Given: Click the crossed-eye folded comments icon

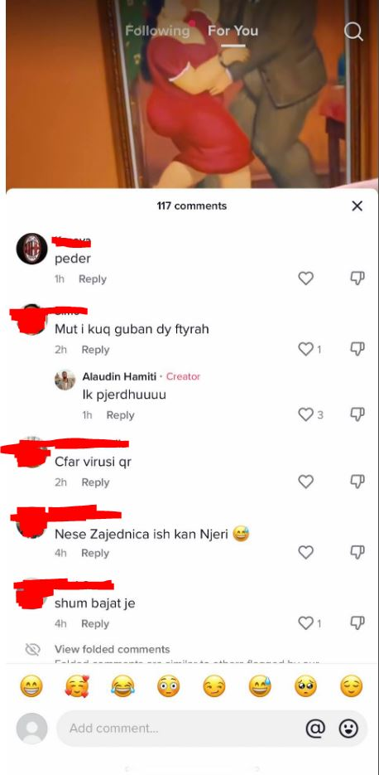Looking at the screenshot, I should pos(32,650).
